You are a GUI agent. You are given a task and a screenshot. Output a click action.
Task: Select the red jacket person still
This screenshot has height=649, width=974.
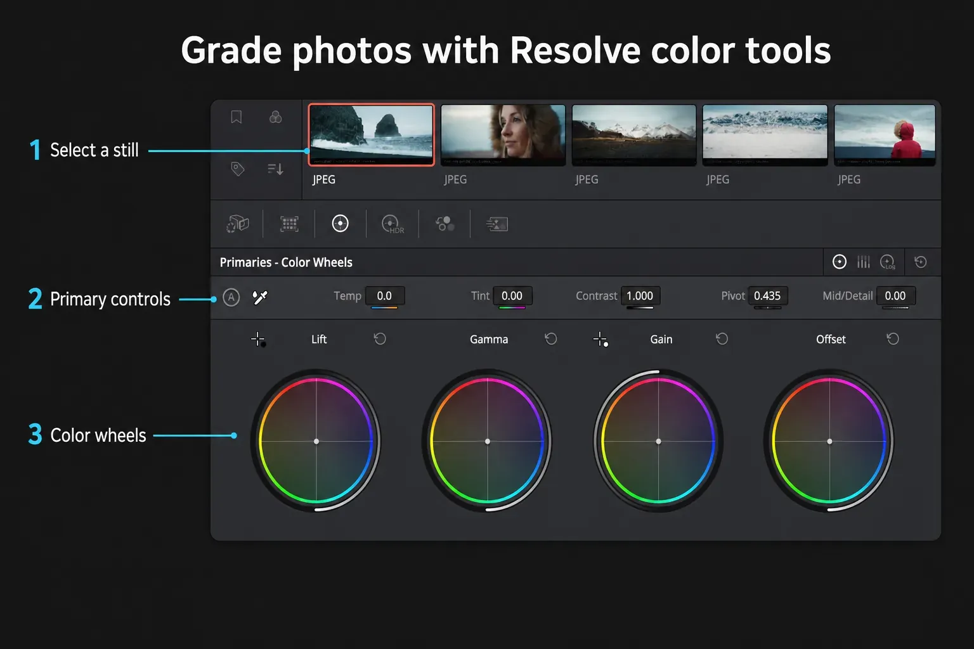tap(885, 135)
